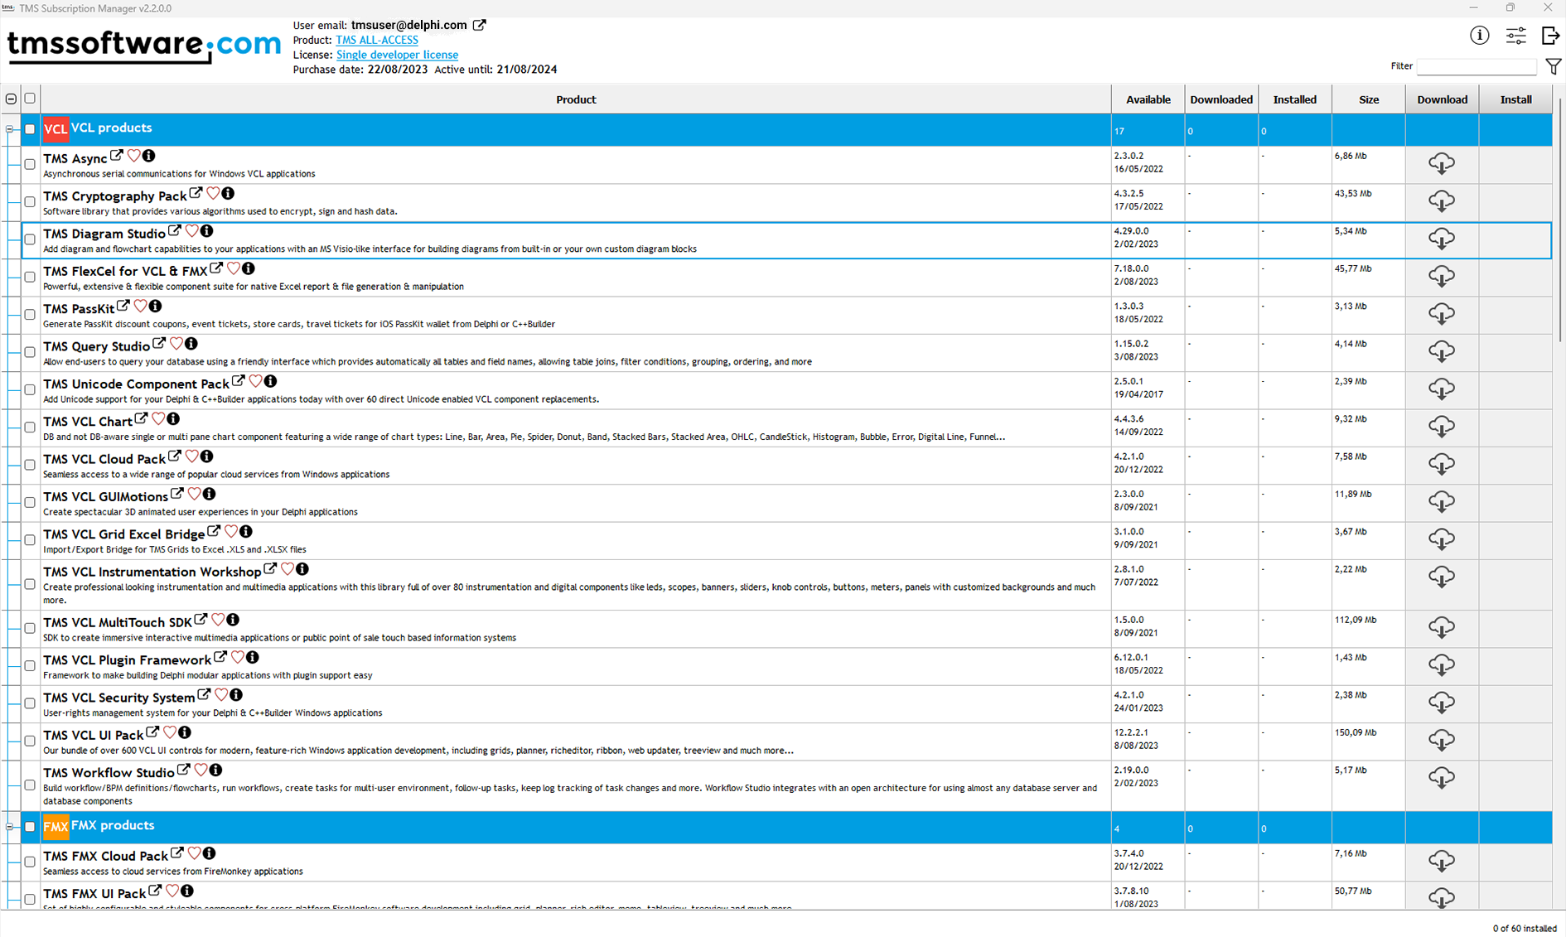
Task: Open TMS VCL GUIMotions external link icon
Action: [x=177, y=494]
